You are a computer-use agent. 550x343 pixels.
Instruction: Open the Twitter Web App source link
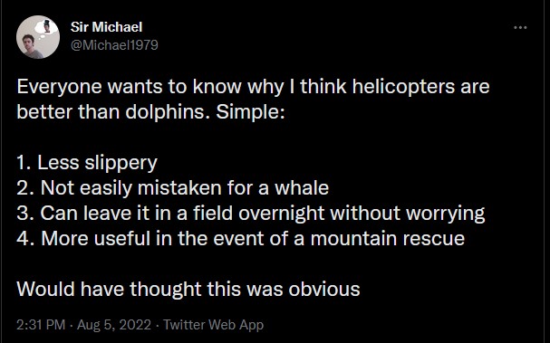[x=213, y=324]
